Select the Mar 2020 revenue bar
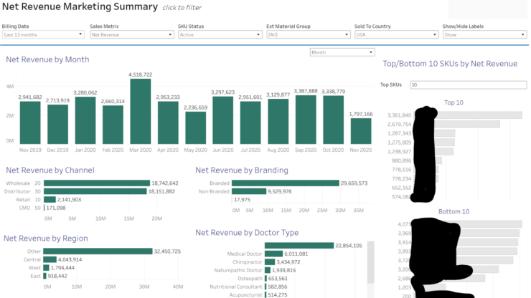The image size is (531, 298). pyautogui.click(x=141, y=111)
